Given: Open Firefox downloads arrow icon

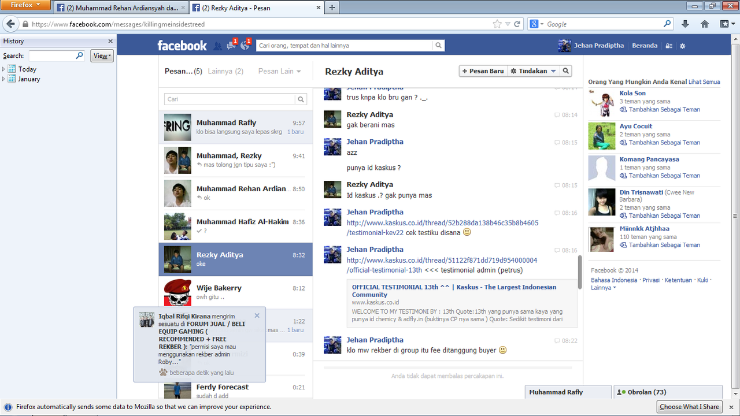Looking at the screenshot, I should [x=686, y=24].
